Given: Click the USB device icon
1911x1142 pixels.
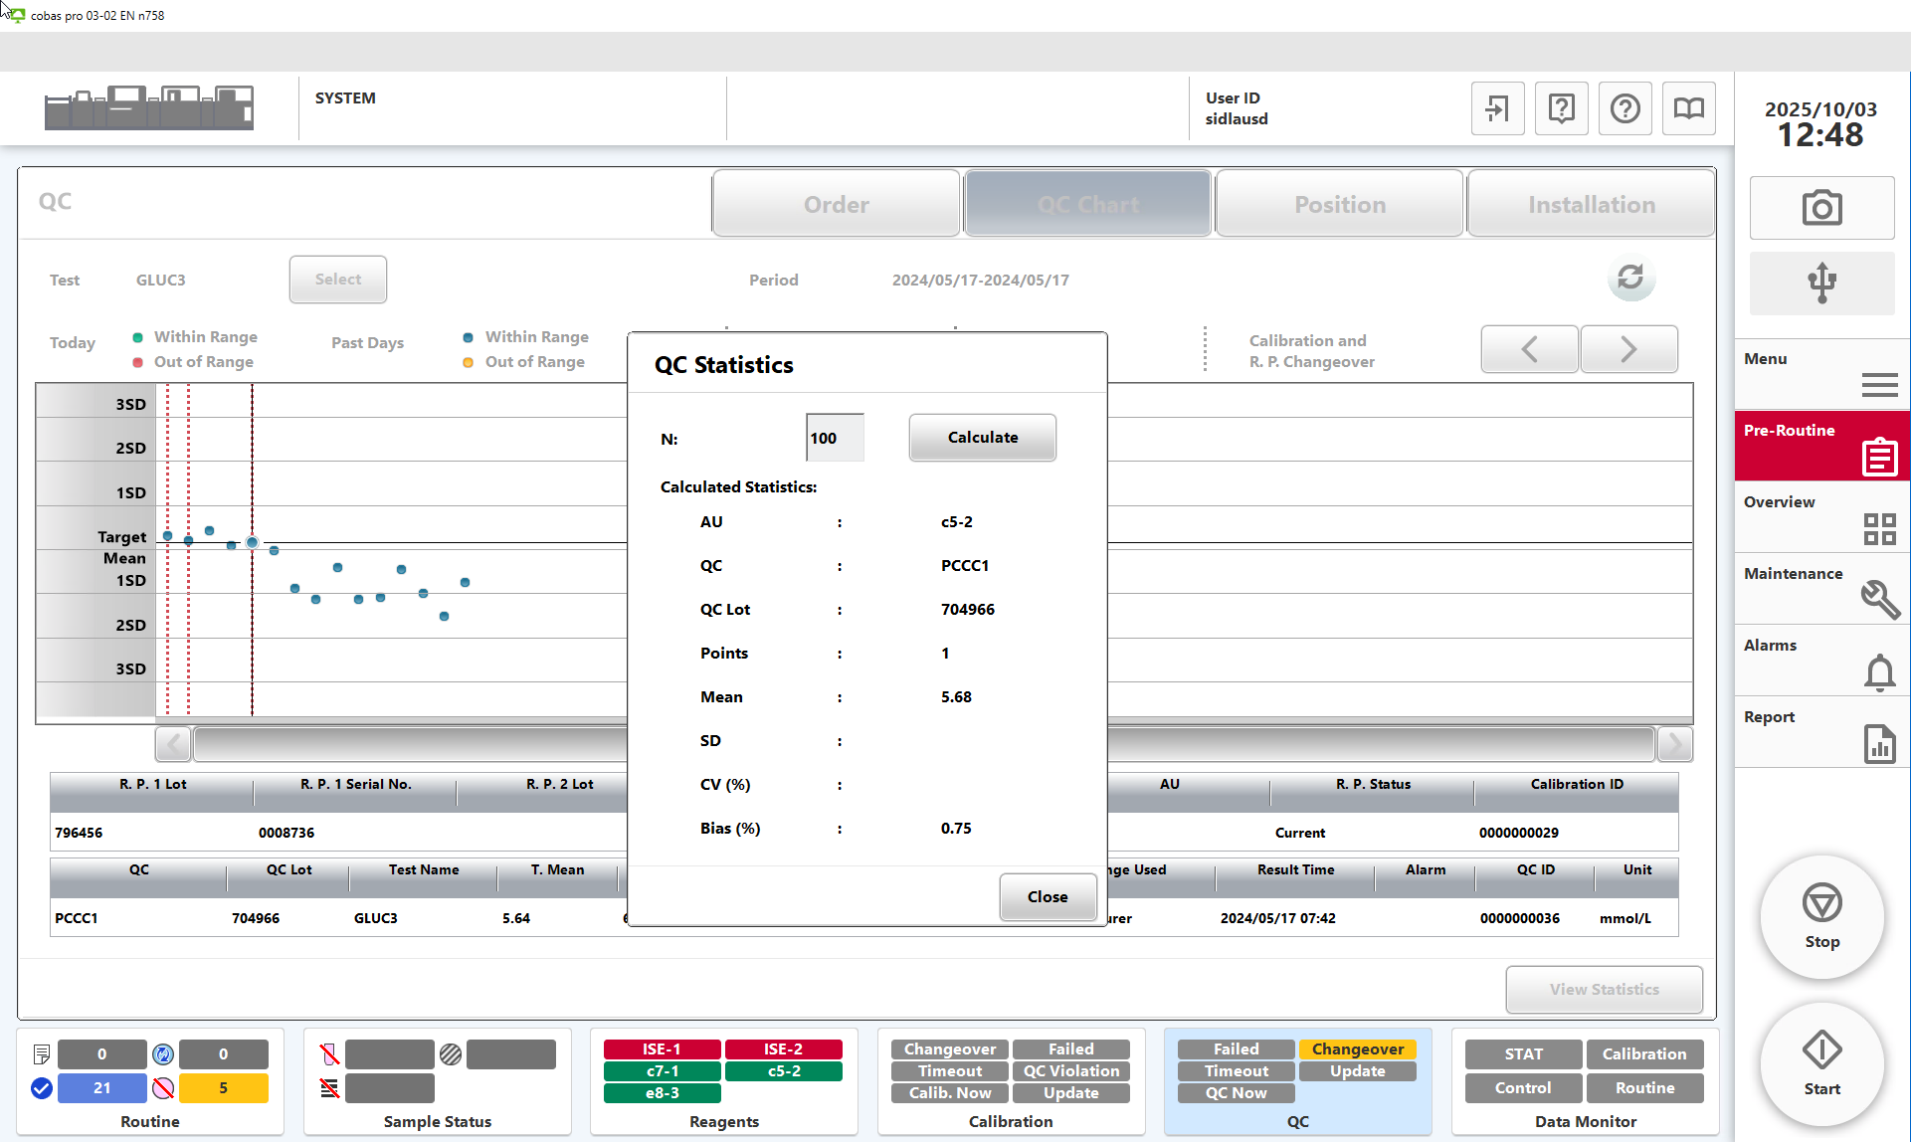Looking at the screenshot, I should [x=1821, y=283].
